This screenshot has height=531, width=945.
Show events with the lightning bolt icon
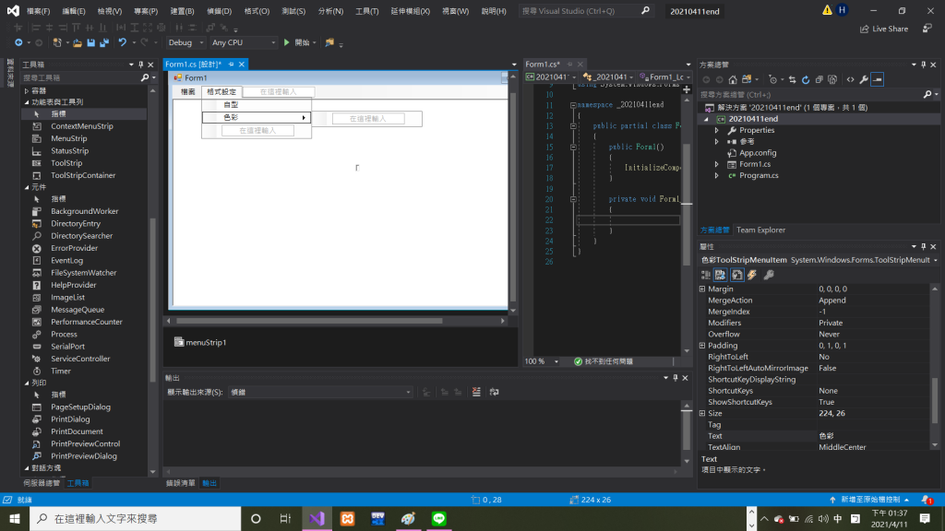[752, 275]
